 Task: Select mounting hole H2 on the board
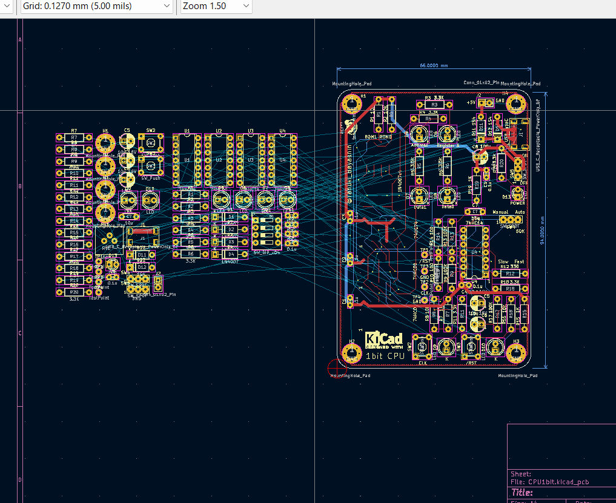(x=351, y=353)
